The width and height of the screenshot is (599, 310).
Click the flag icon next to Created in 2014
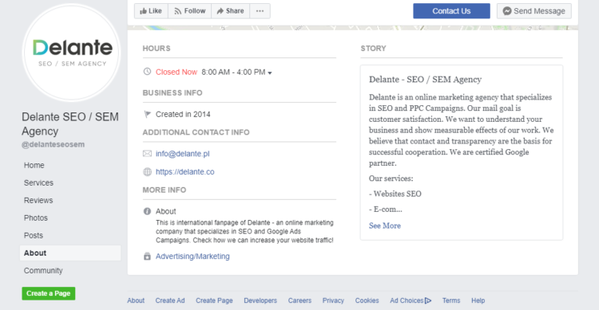point(147,114)
